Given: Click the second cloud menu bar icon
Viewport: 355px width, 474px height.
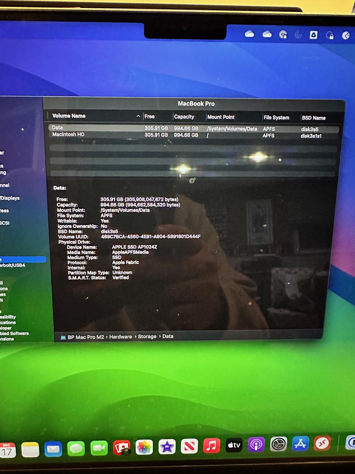Looking at the screenshot, I should [x=267, y=34].
